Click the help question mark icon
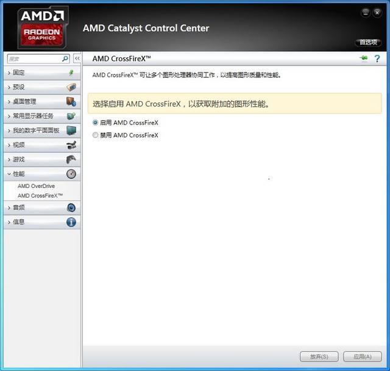The image size is (390, 371). click(x=377, y=59)
